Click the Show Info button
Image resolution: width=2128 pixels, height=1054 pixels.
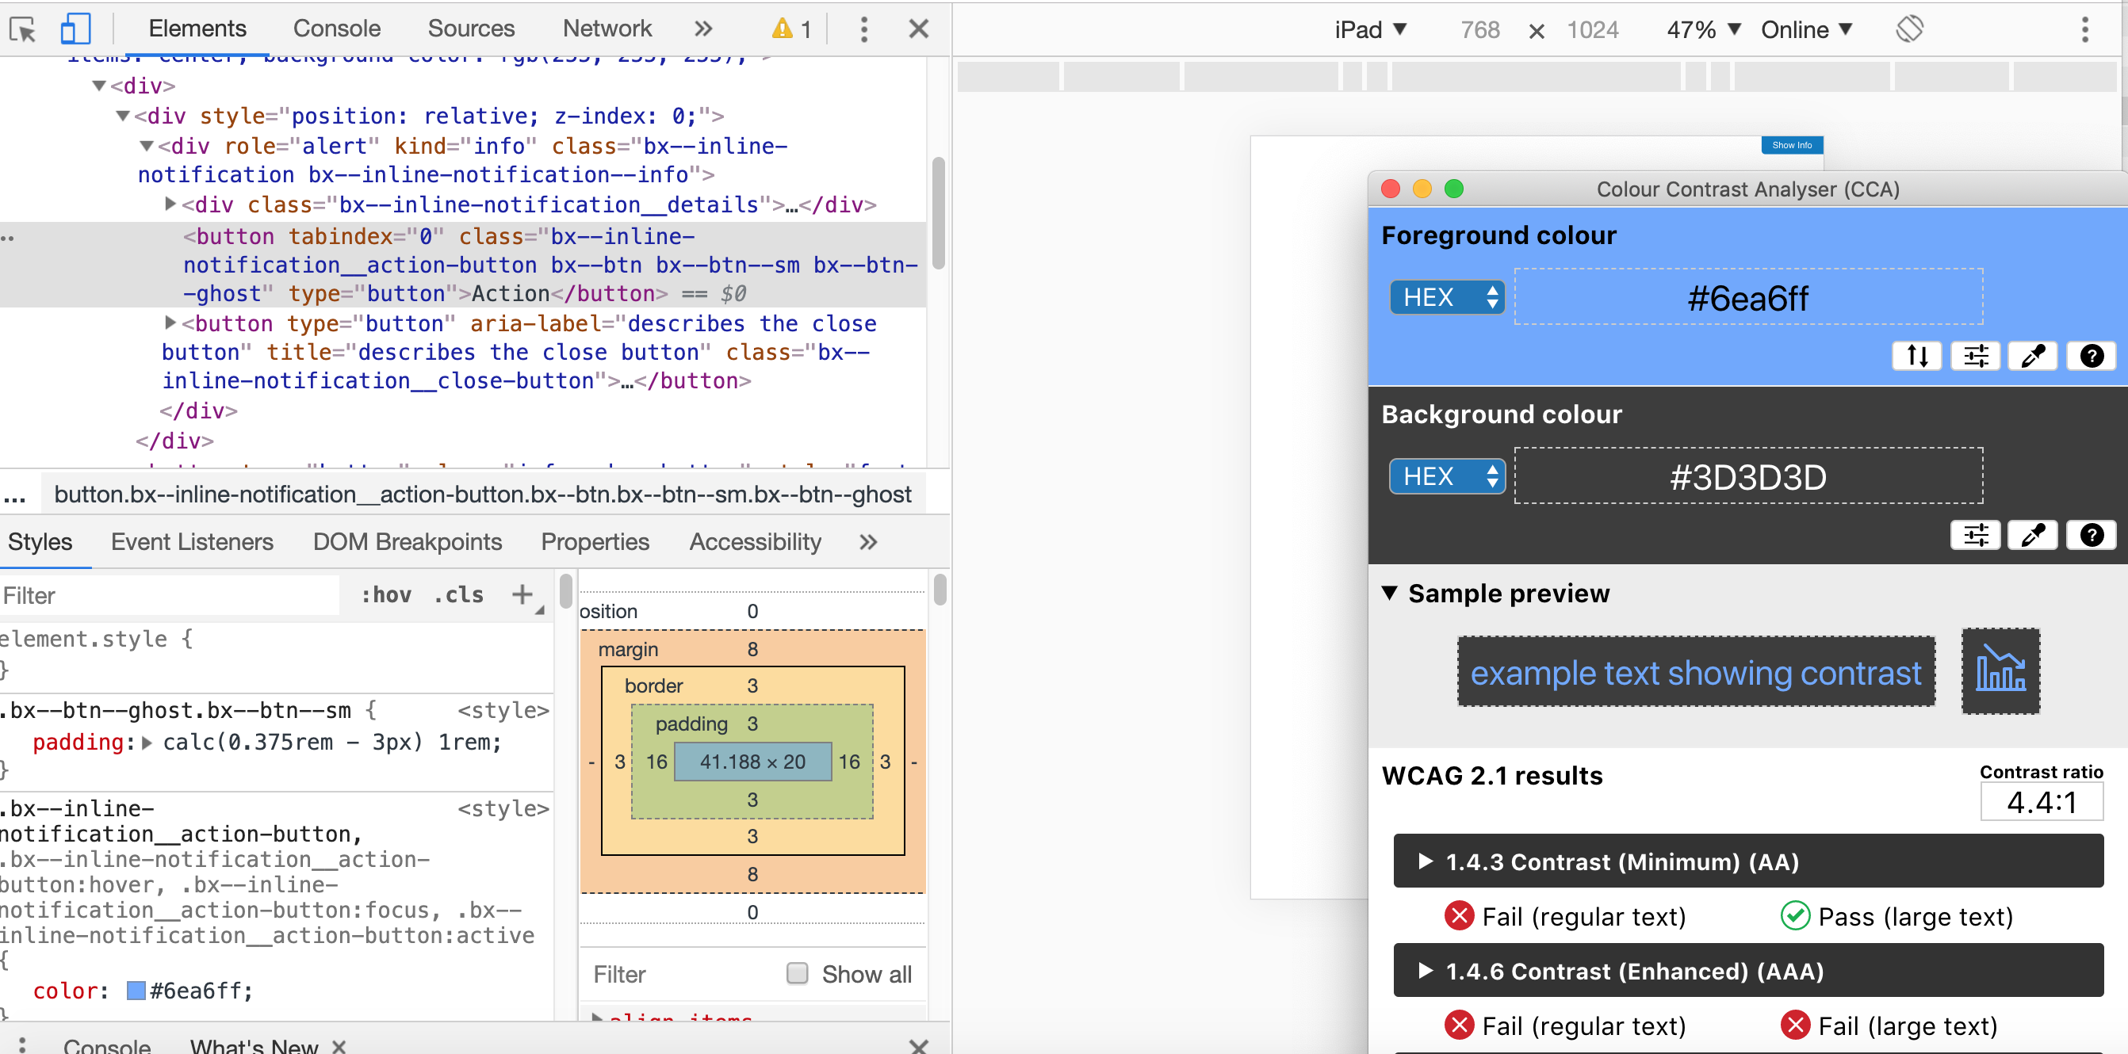click(x=1791, y=145)
